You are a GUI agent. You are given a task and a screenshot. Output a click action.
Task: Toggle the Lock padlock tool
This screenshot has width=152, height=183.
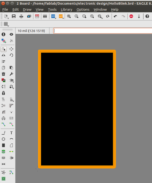click(3, 93)
